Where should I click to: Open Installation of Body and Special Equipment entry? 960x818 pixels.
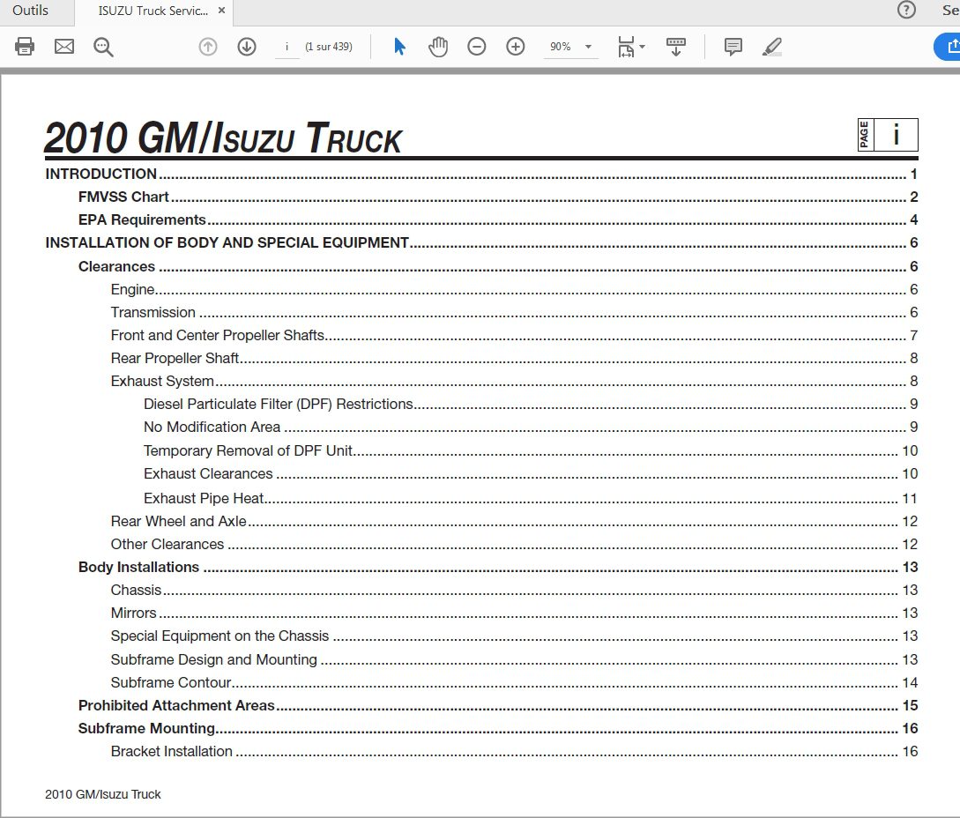[481, 242]
